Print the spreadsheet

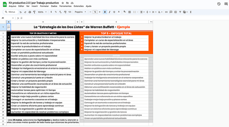click(30, 12)
